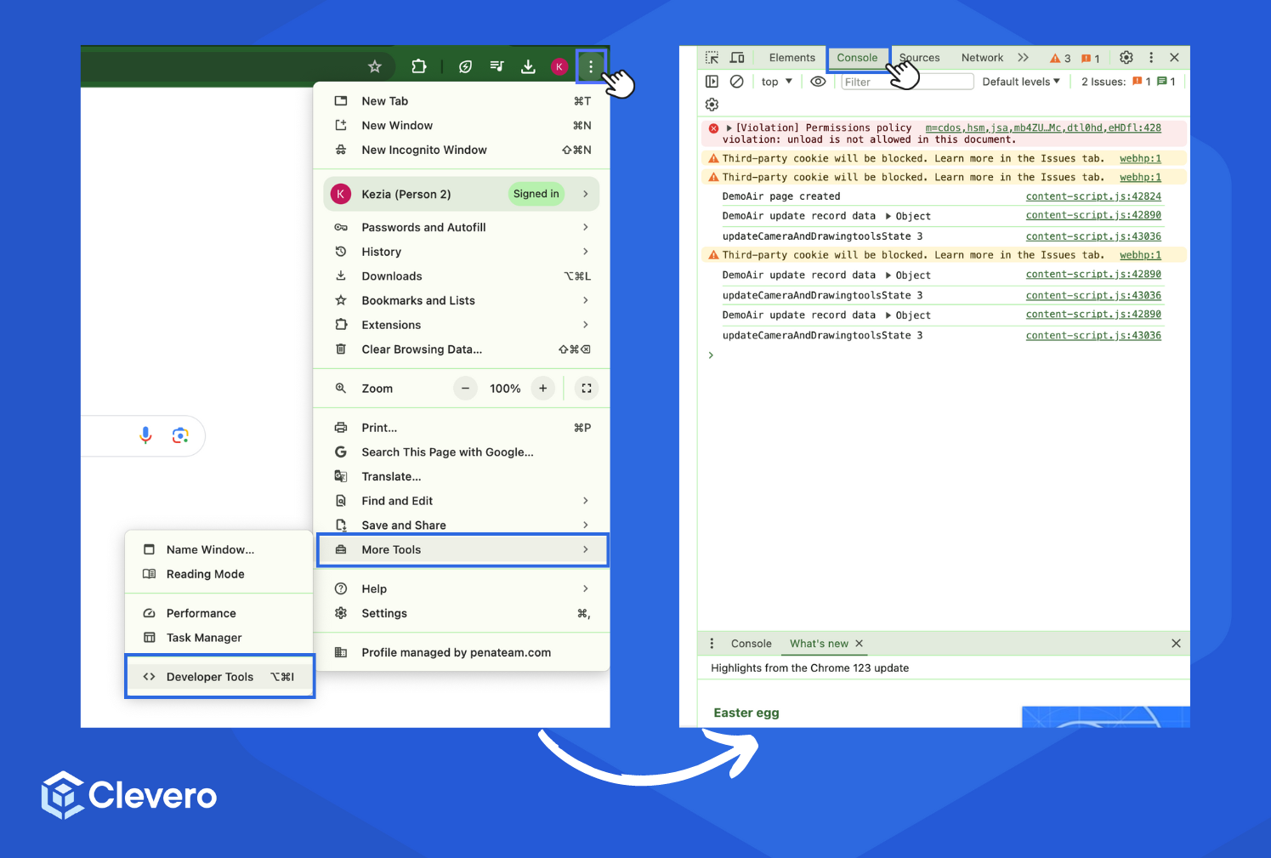Choose Print from the Chrome menu
The width and height of the screenshot is (1271, 858).
[462, 428]
